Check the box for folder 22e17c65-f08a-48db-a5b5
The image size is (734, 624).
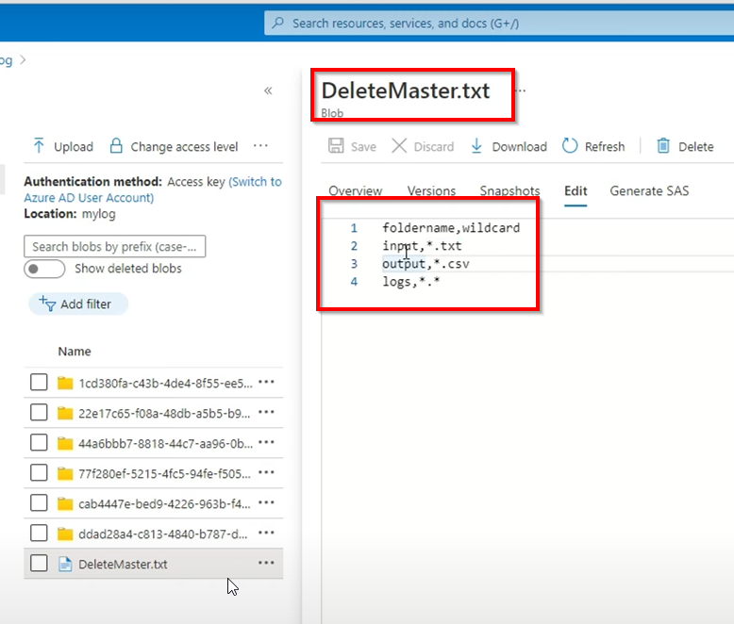tap(39, 413)
